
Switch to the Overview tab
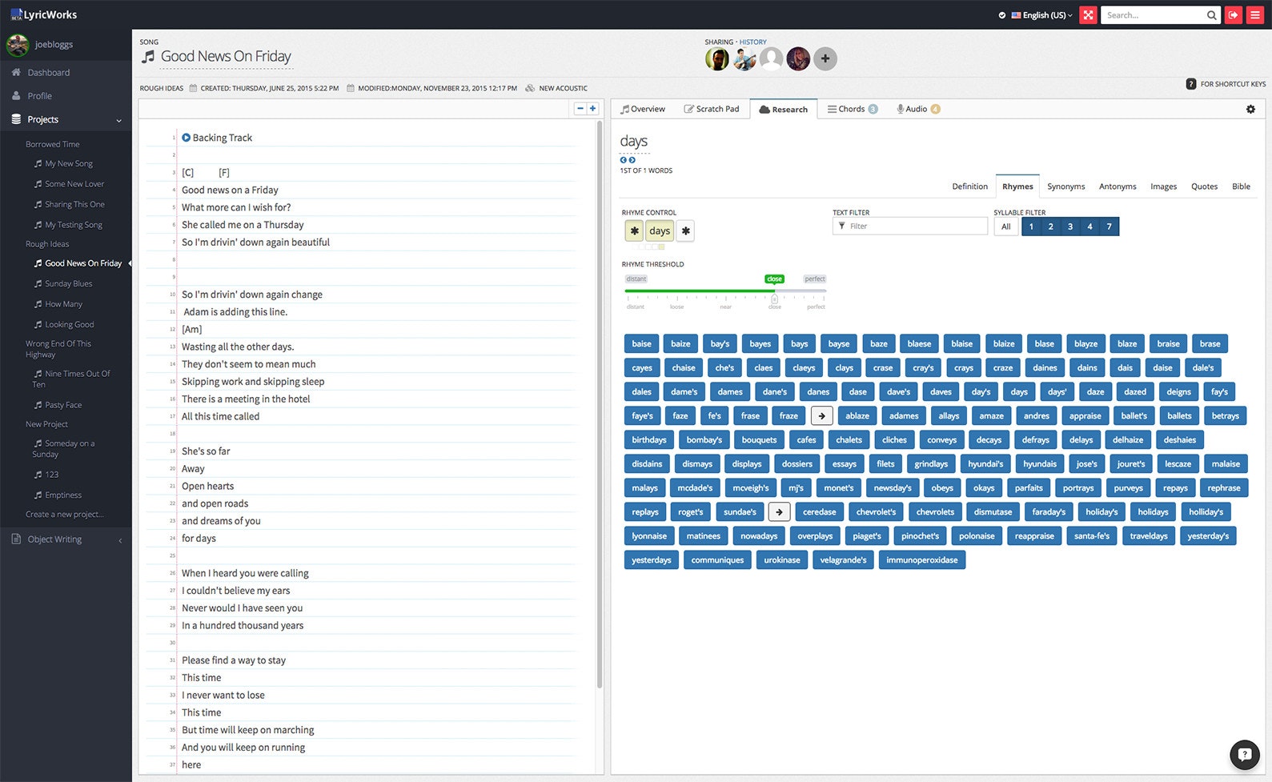click(x=643, y=109)
